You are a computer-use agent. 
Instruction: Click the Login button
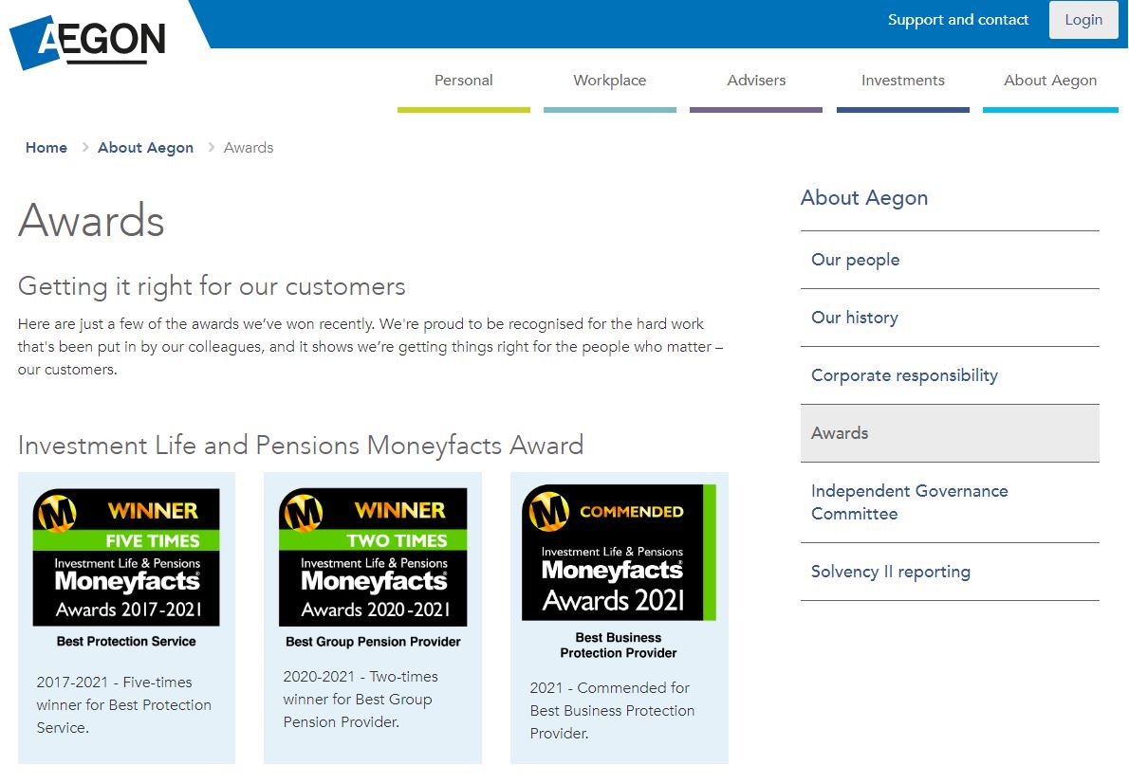(x=1083, y=20)
